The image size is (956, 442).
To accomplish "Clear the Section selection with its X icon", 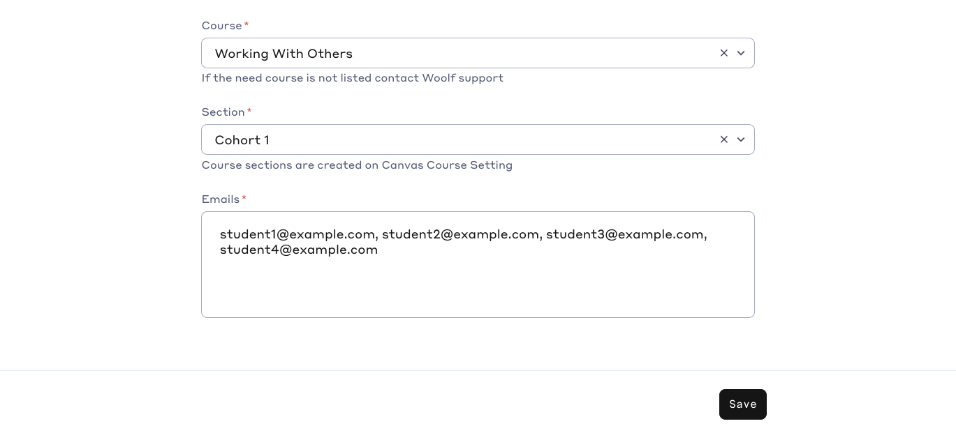I will click(724, 139).
